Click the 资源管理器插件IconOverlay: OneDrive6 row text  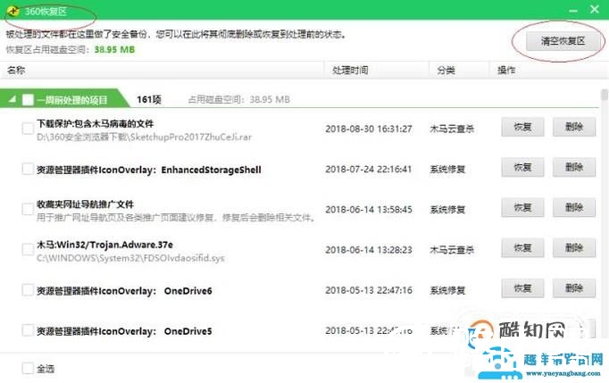(124, 291)
